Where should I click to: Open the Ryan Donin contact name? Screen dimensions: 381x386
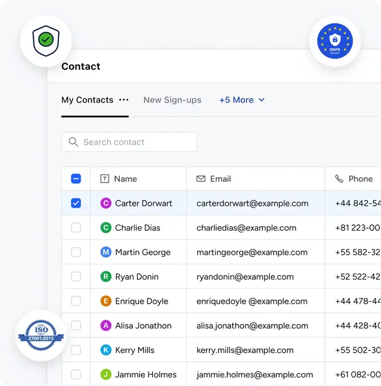137,277
